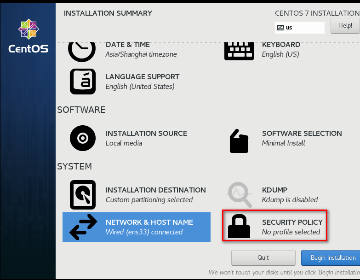Click the Quit button
Image resolution: width=360 pixels, height=280 pixels.
tap(263, 258)
